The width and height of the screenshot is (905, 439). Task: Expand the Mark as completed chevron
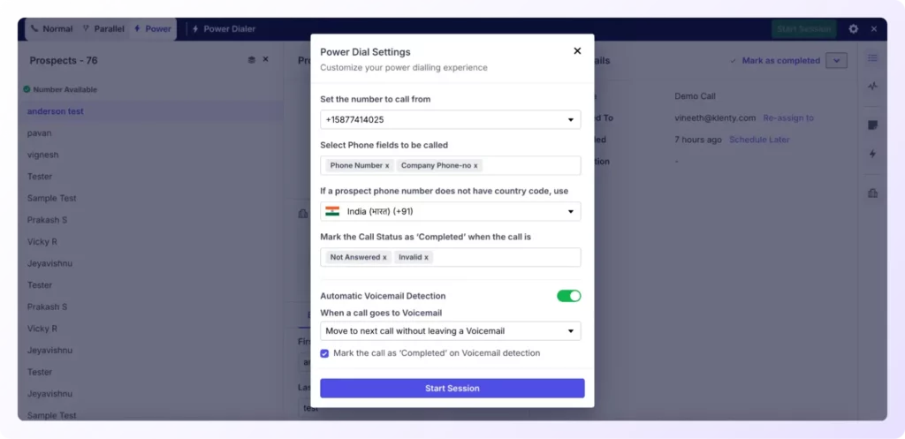click(x=836, y=61)
